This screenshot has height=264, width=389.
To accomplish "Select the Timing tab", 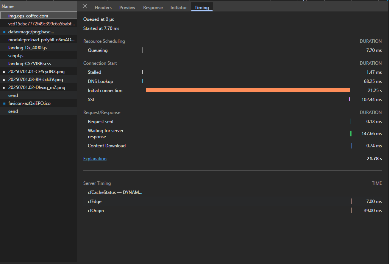I will pyautogui.click(x=202, y=8).
